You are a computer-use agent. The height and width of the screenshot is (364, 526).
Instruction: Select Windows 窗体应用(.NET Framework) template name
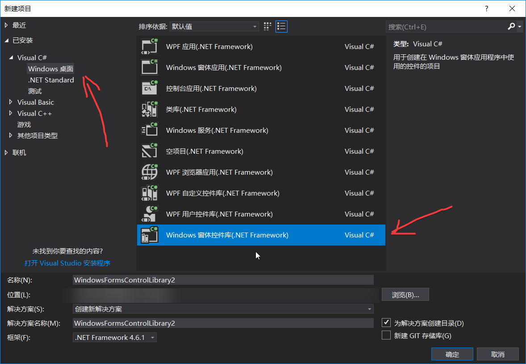pos(224,67)
